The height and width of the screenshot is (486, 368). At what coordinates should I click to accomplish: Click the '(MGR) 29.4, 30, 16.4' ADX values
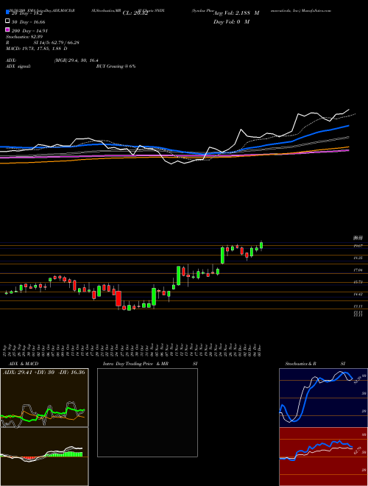pos(77,60)
